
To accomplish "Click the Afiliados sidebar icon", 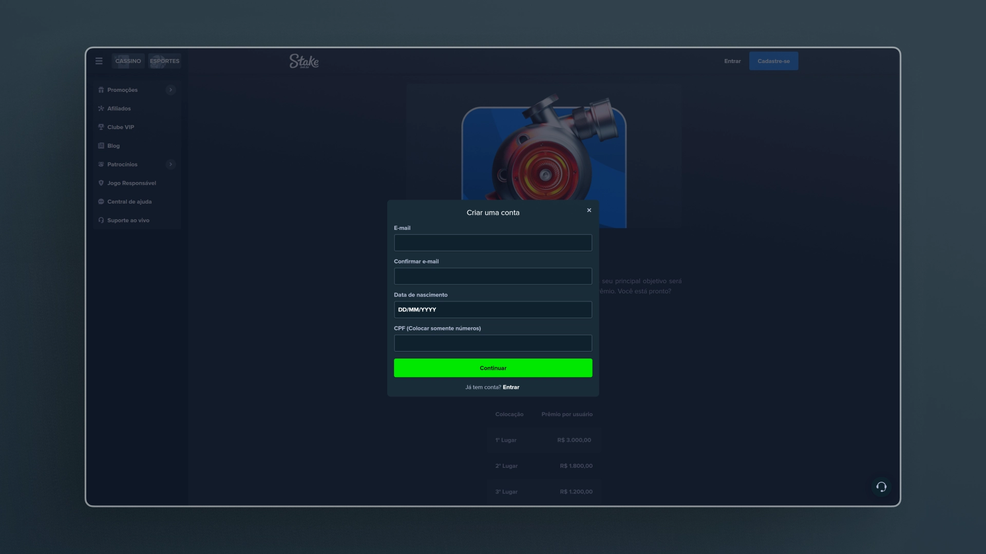I will tap(101, 109).
